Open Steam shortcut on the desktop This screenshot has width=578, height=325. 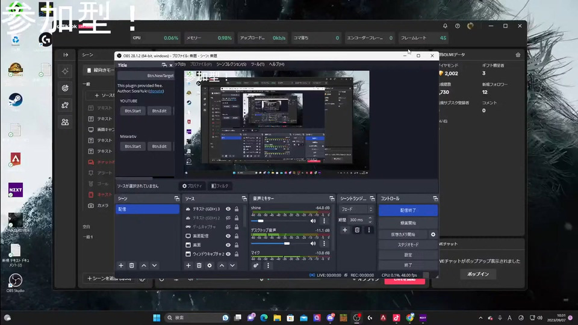[16, 101]
